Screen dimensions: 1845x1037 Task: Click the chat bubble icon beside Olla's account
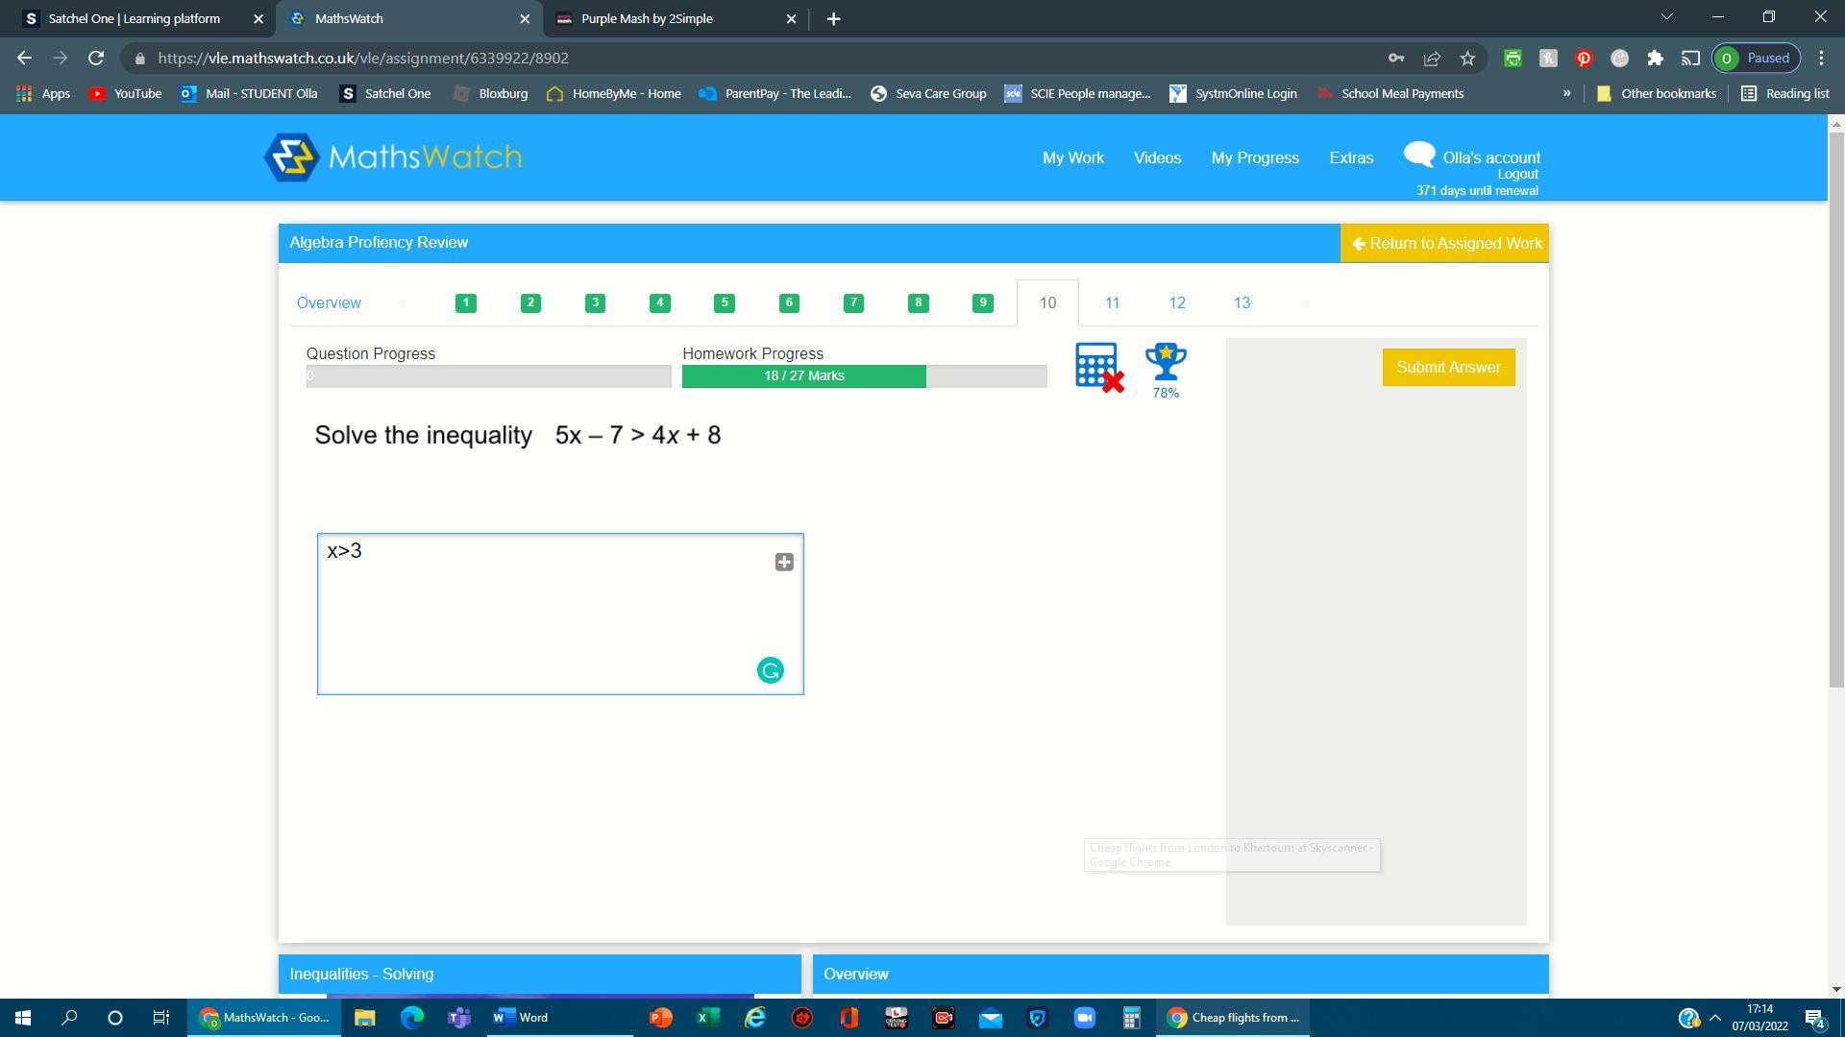click(1418, 155)
